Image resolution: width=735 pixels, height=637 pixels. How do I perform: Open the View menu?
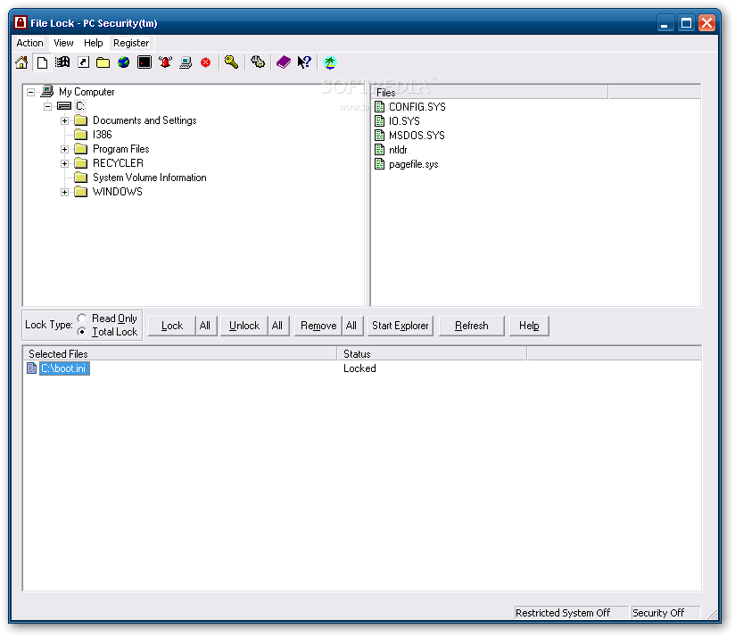pos(63,43)
